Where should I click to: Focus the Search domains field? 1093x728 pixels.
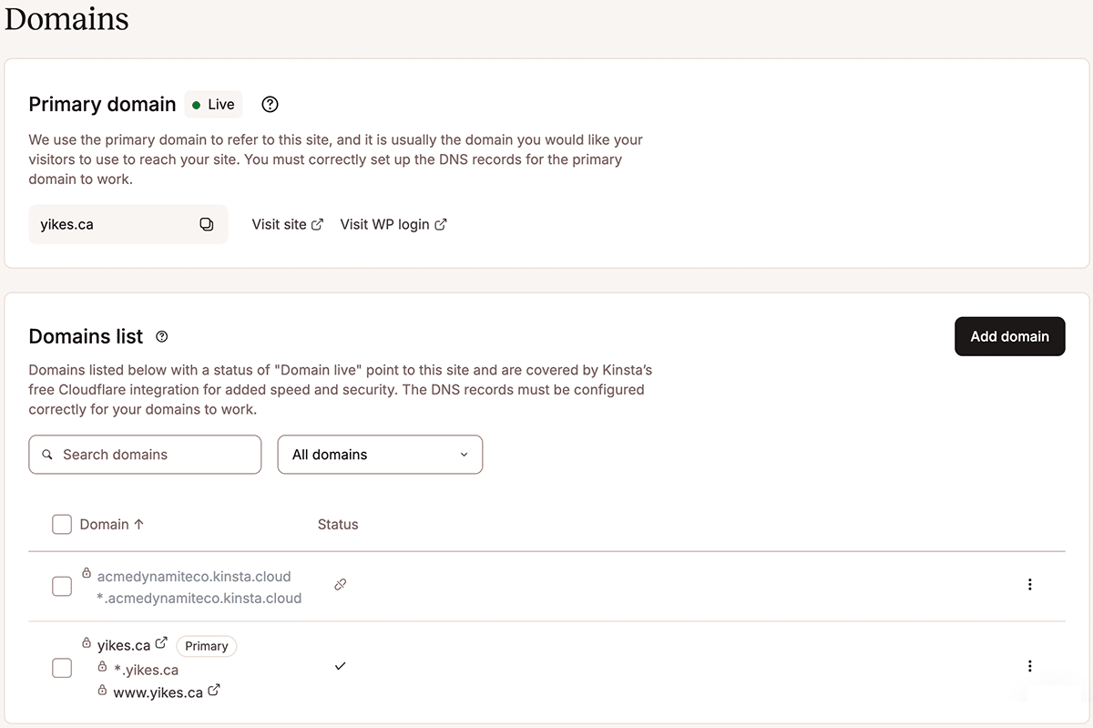(x=145, y=455)
